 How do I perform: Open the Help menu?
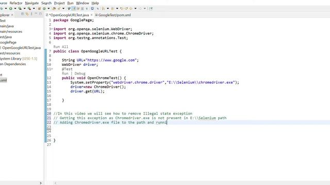(95, 3)
